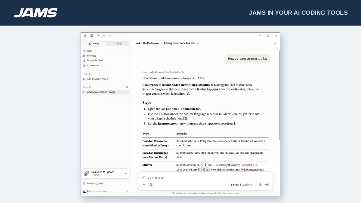Click the microphone dictation icon
This screenshot has width=361, height=203.
260,185
